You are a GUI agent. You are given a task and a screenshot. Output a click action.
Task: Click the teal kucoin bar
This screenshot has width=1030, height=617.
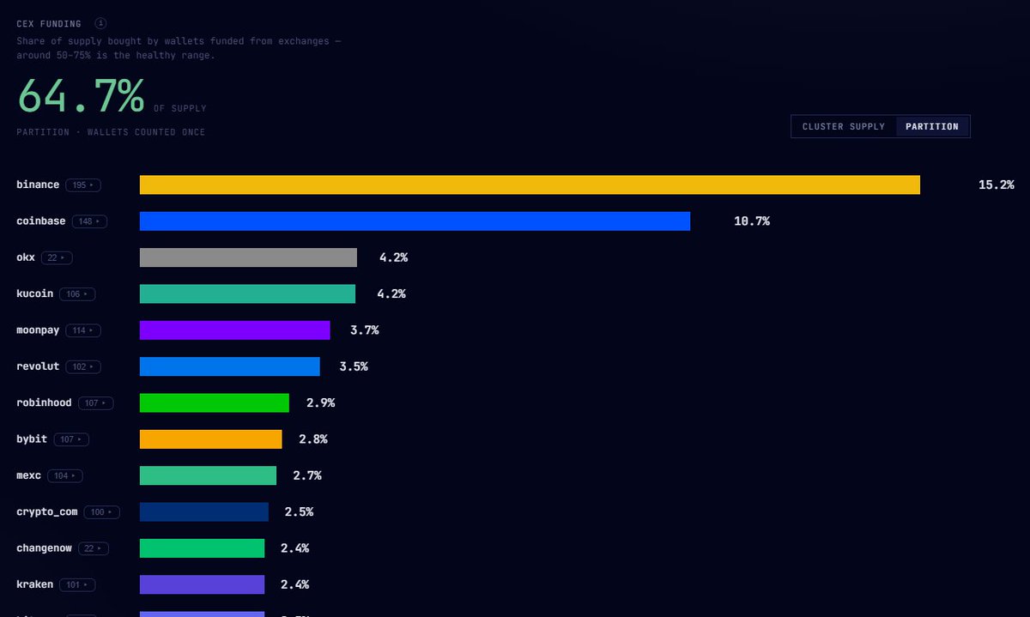coord(247,294)
